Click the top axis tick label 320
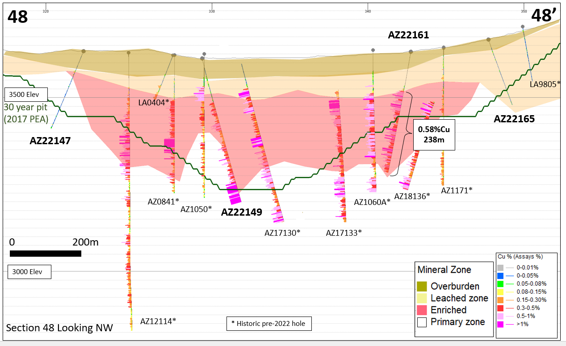This screenshot has height=346, width=566. [46, 11]
